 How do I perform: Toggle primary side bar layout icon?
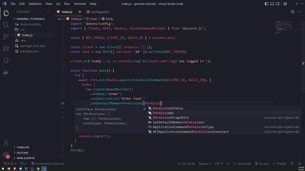(266, 4)
